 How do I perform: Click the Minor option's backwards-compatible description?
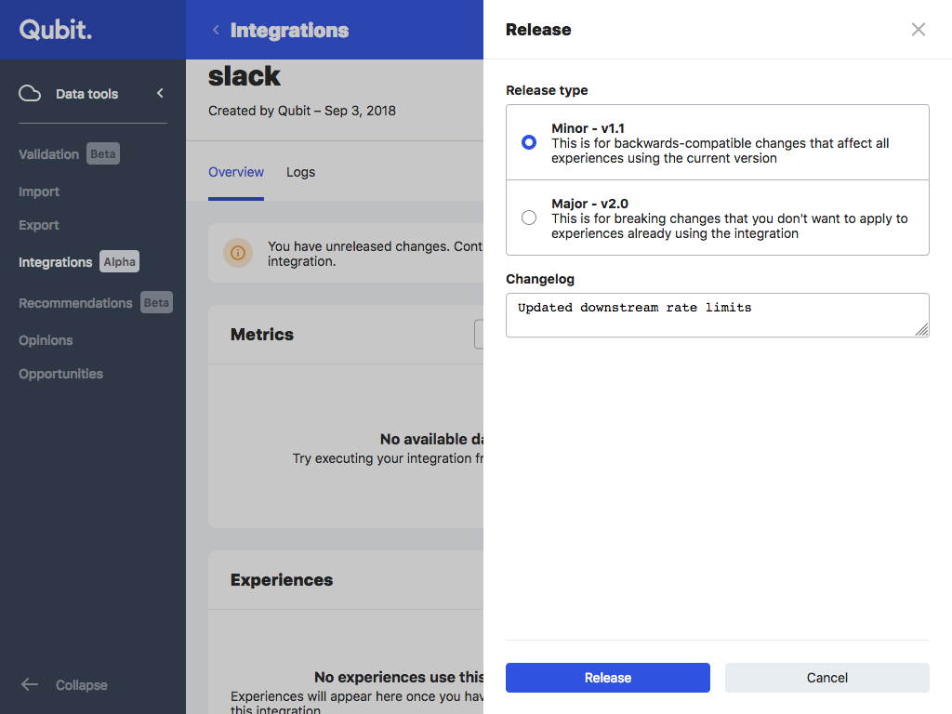coord(721,151)
